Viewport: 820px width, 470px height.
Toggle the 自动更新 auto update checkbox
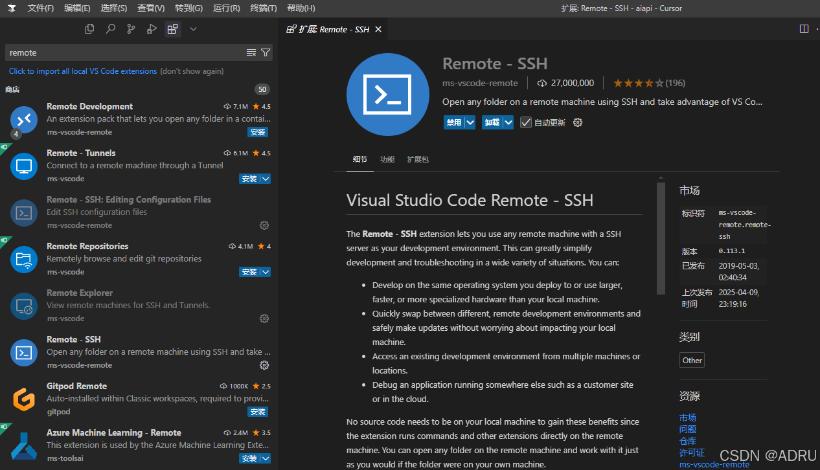coord(526,122)
